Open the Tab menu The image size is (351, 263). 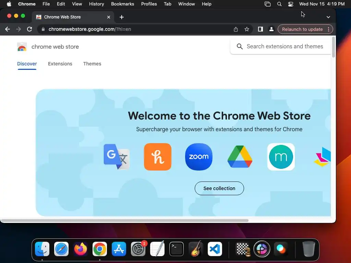point(167,4)
